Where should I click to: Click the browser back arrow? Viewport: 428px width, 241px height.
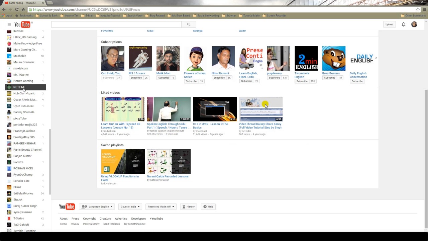(x=4, y=9)
